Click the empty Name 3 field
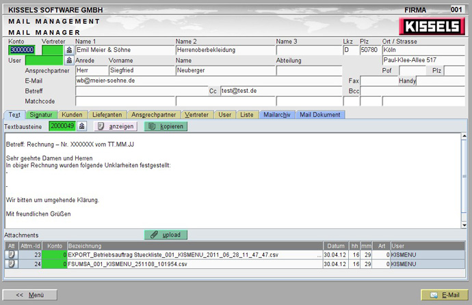Screen dimensions: 472x305 click(x=309, y=50)
